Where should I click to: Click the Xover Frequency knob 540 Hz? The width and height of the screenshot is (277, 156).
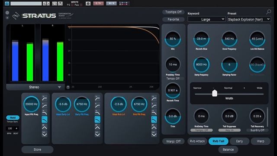[x=229, y=39]
